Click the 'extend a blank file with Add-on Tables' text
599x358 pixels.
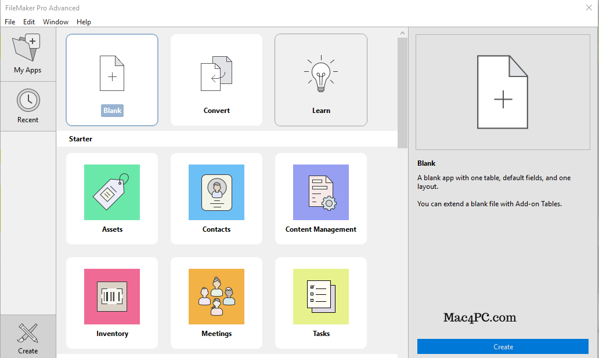489,204
